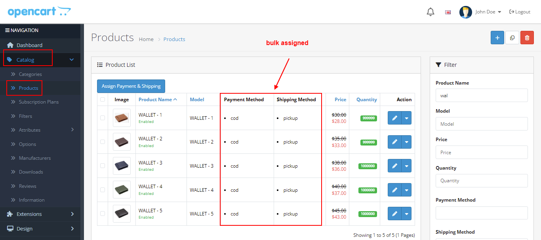Toggle the select-all header checkbox

[x=103, y=100]
